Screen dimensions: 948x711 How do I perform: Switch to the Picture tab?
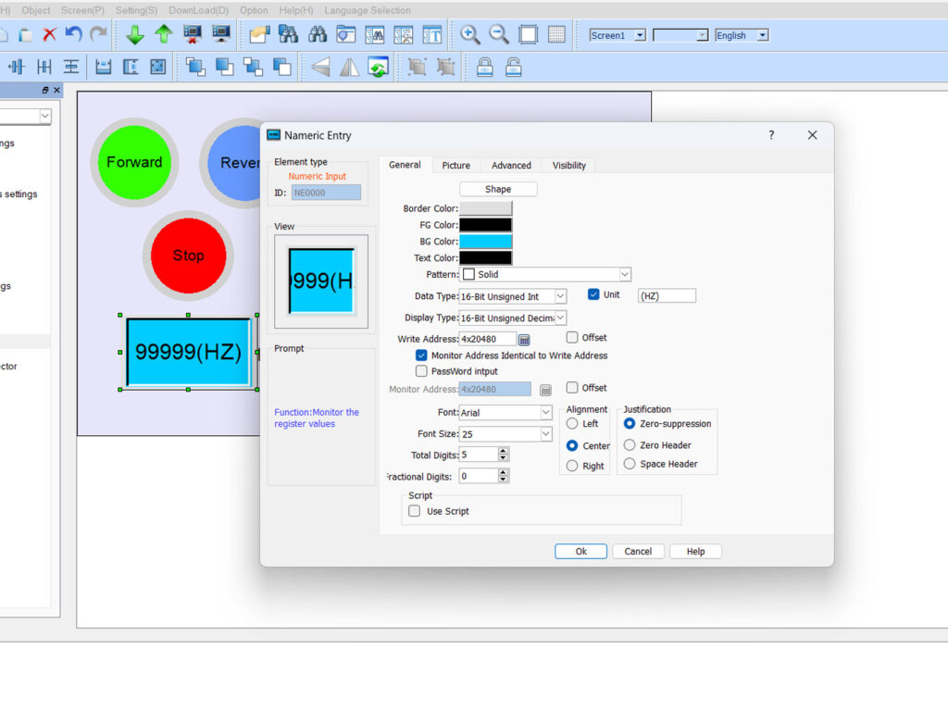455,166
